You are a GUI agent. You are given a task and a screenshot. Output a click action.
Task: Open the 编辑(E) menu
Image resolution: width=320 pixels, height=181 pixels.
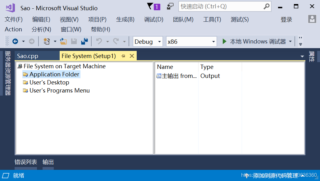pyautogui.click(x=41, y=20)
